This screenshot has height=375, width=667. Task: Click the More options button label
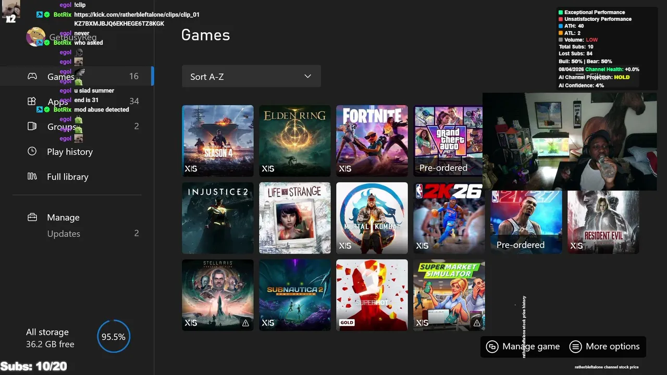[x=613, y=346]
